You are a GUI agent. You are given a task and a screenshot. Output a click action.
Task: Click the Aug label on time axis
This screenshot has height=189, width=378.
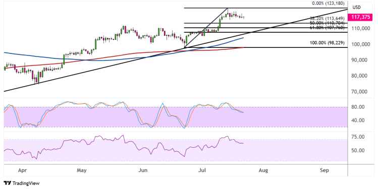[263, 170]
